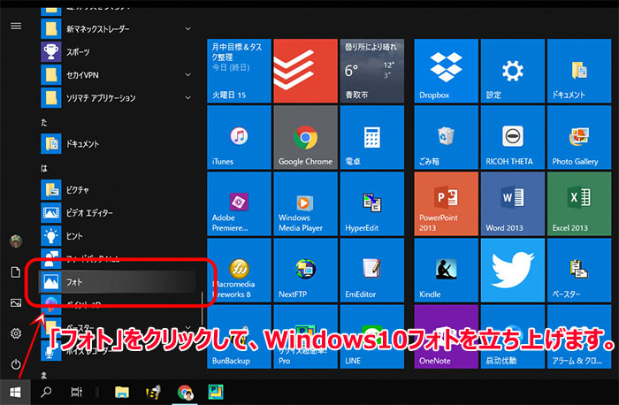Open taskbar search magnifier

tap(46, 392)
